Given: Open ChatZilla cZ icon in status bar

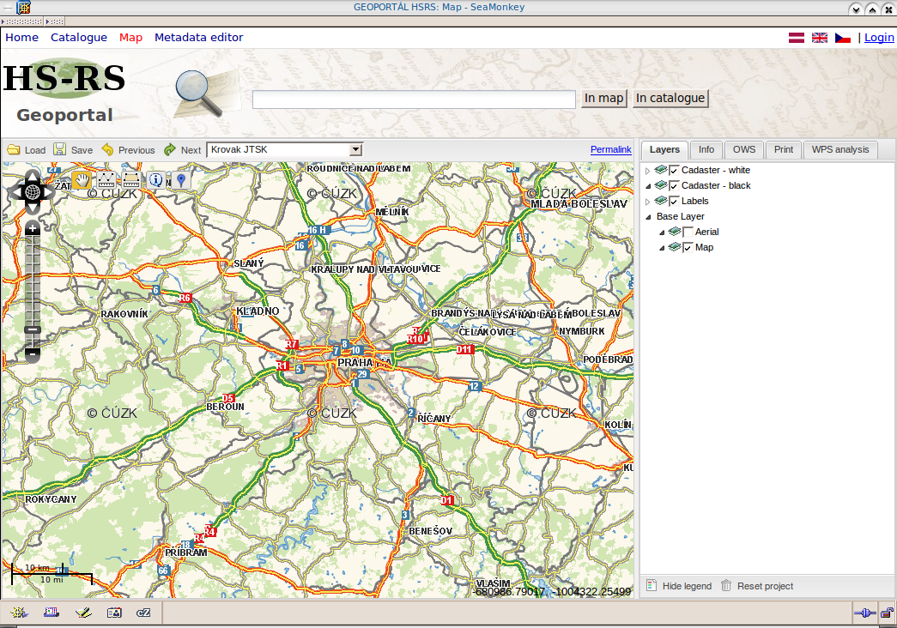Looking at the screenshot, I should (x=143, y=613).
